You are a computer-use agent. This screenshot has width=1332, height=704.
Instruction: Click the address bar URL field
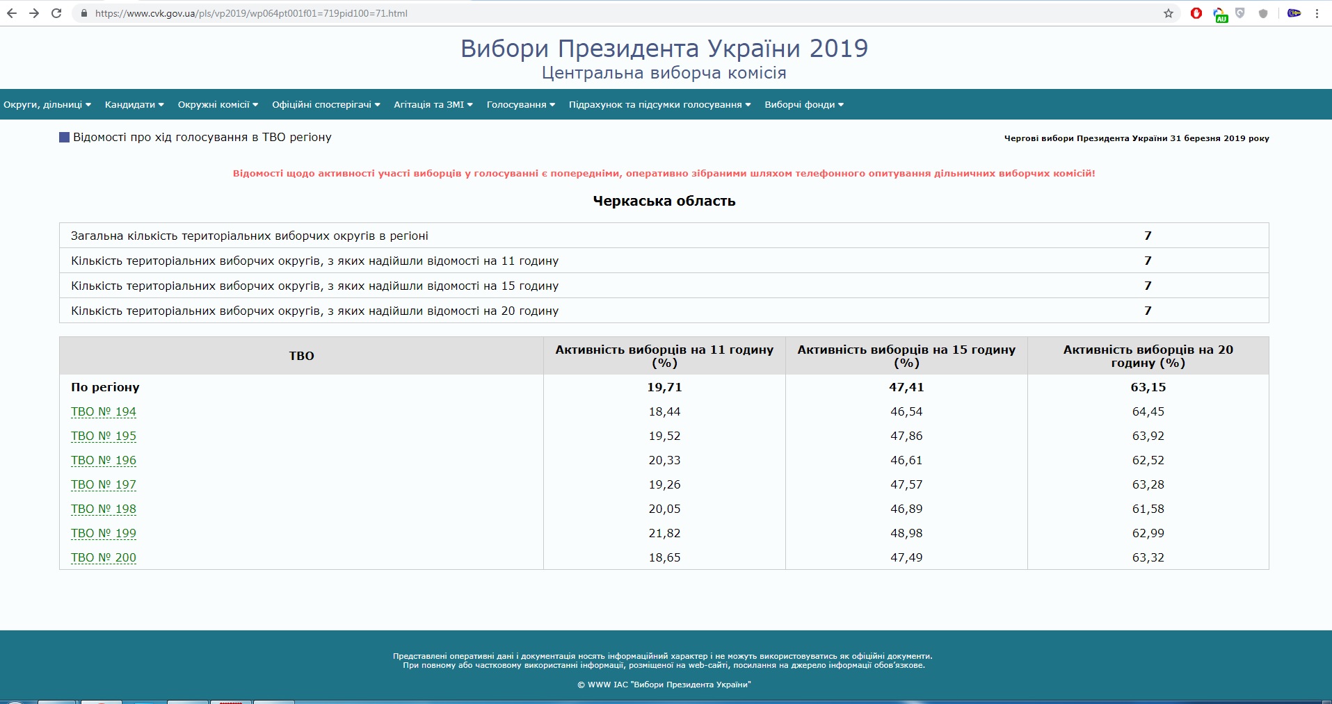pos(619,13)
